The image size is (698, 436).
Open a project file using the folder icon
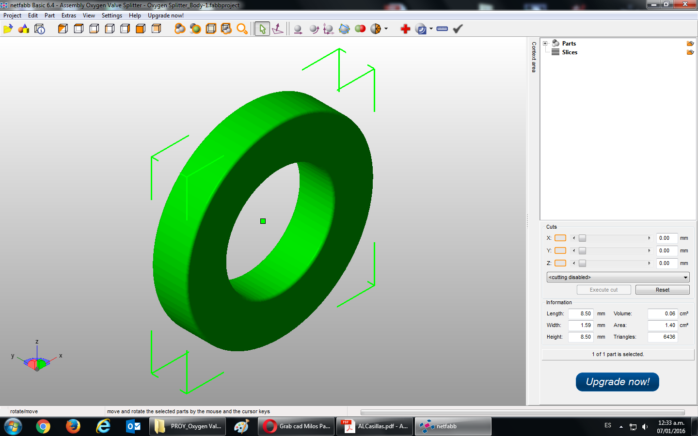(x=8, y=29)
